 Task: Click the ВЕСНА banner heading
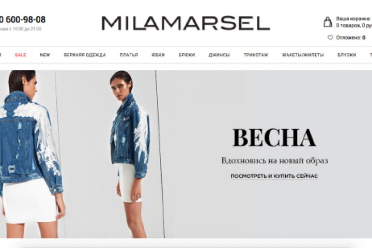(x=274, y=137)
